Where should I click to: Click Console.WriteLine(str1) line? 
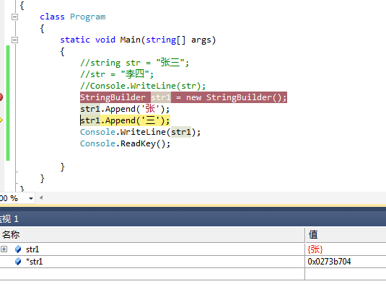point(140,132)
